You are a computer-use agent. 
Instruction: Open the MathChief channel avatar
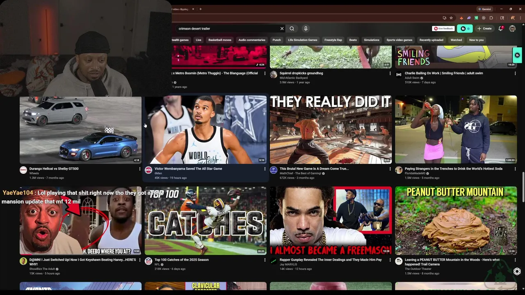274,170
